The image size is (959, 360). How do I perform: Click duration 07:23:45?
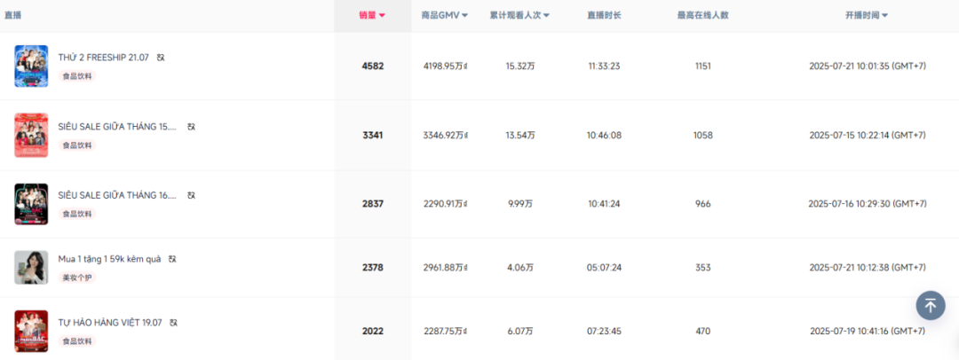[605, 331]
